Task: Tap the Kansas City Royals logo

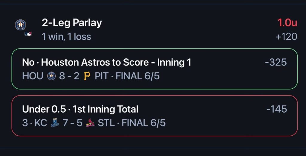Action: pos(55,123)
